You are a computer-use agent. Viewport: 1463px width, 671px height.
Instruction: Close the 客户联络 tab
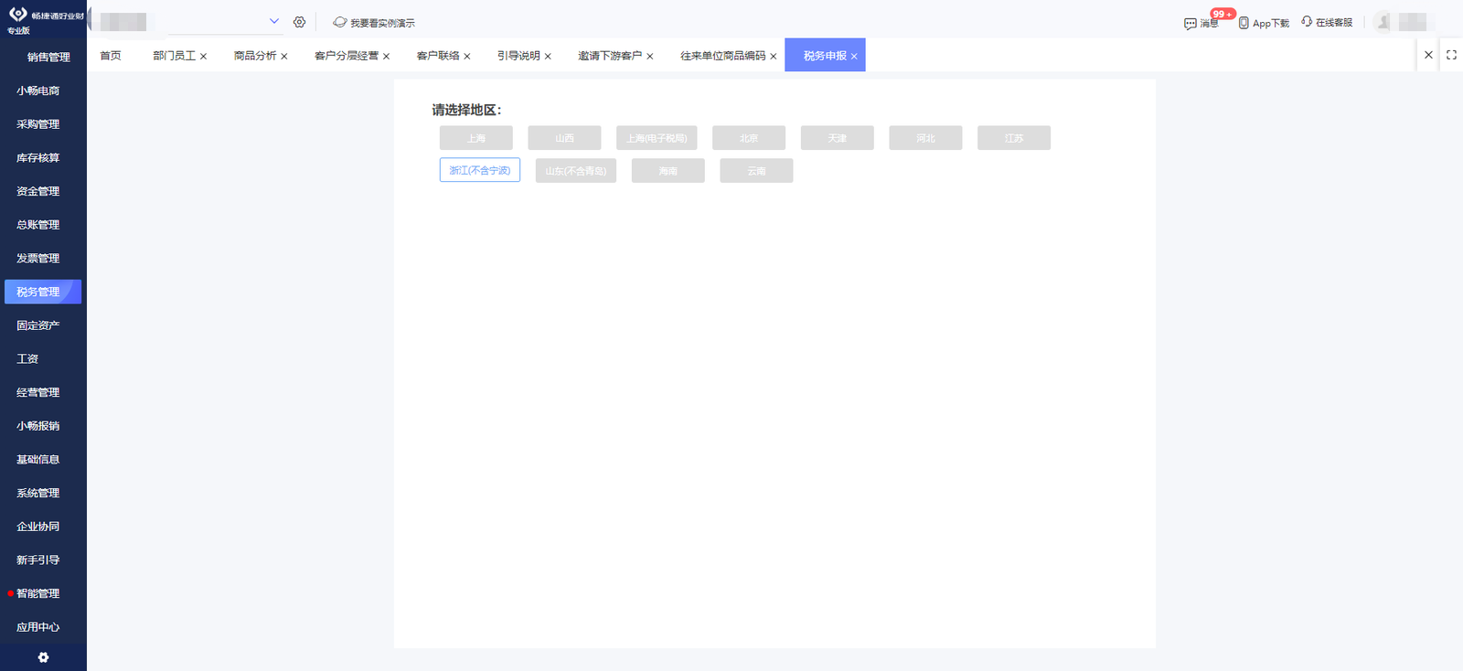point(467,57)
